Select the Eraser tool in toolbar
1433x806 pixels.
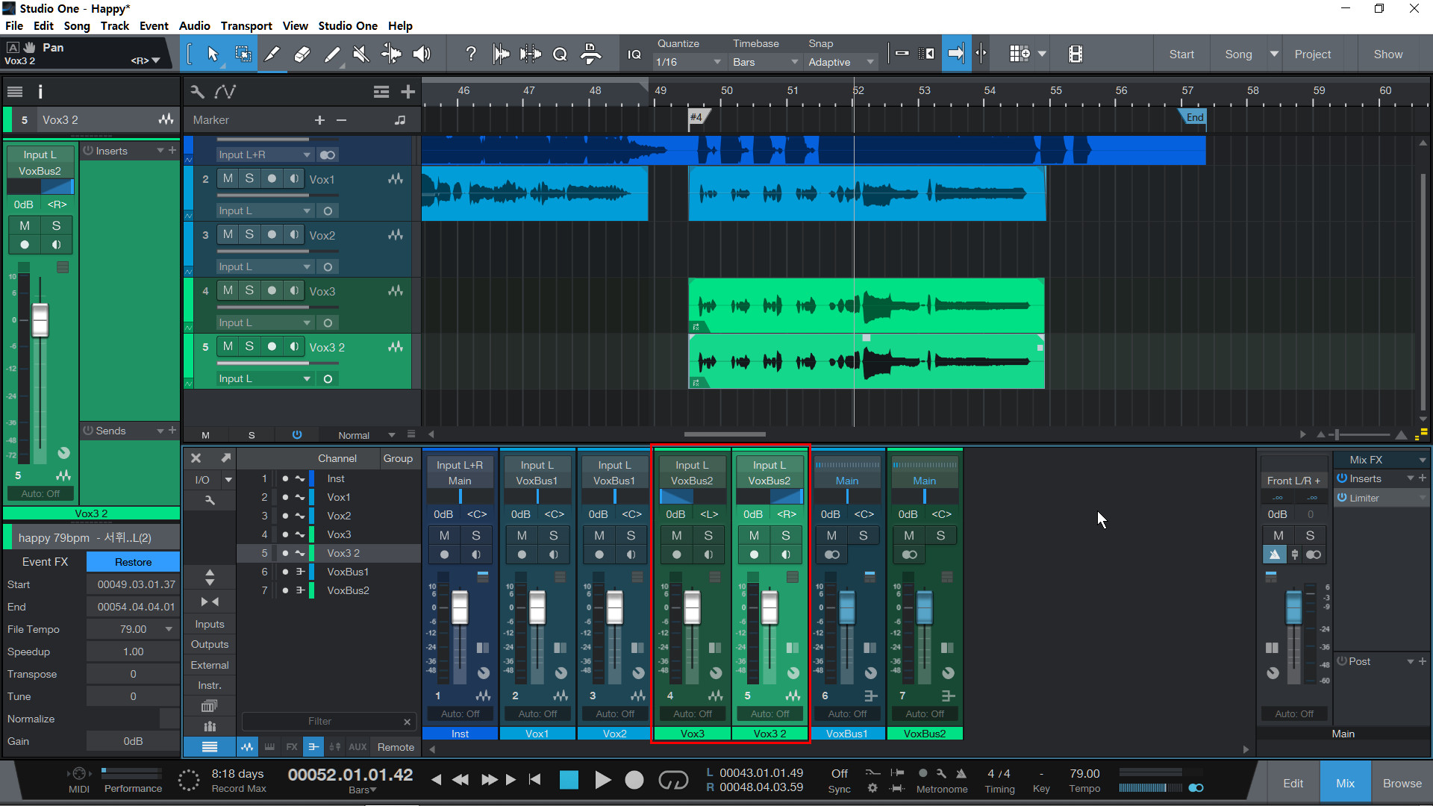tap(302, 54)
